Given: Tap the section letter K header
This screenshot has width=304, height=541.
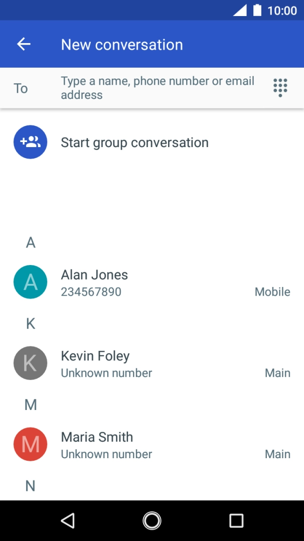Looking at the screenshot, I should pos(31,324).
